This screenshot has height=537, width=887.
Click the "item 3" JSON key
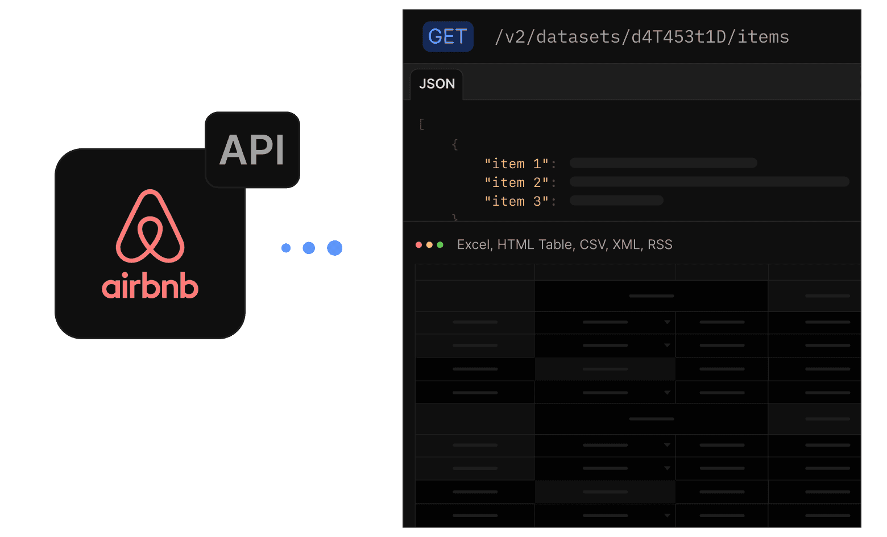[516, 201]
